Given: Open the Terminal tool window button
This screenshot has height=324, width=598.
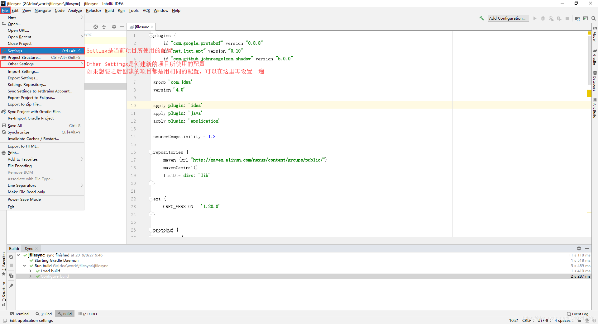Looking at the screenshot, I should coord(20,314).
